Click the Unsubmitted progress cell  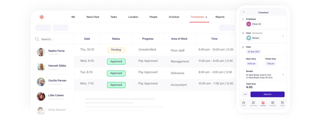147,50
